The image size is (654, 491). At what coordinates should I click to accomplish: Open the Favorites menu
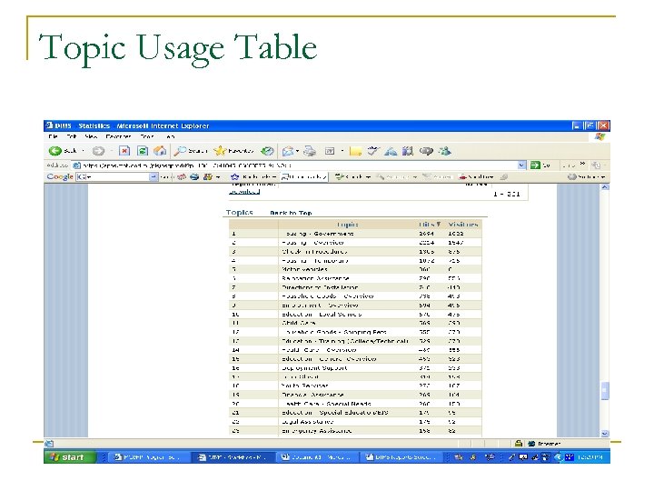tap(118, 136)
